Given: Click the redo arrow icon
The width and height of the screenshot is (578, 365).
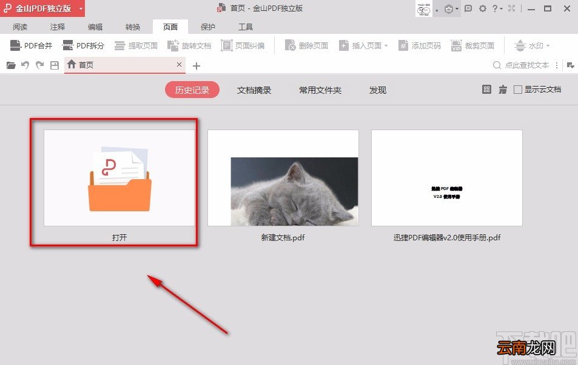Looking at the screenshot, I should coord(39,65).
